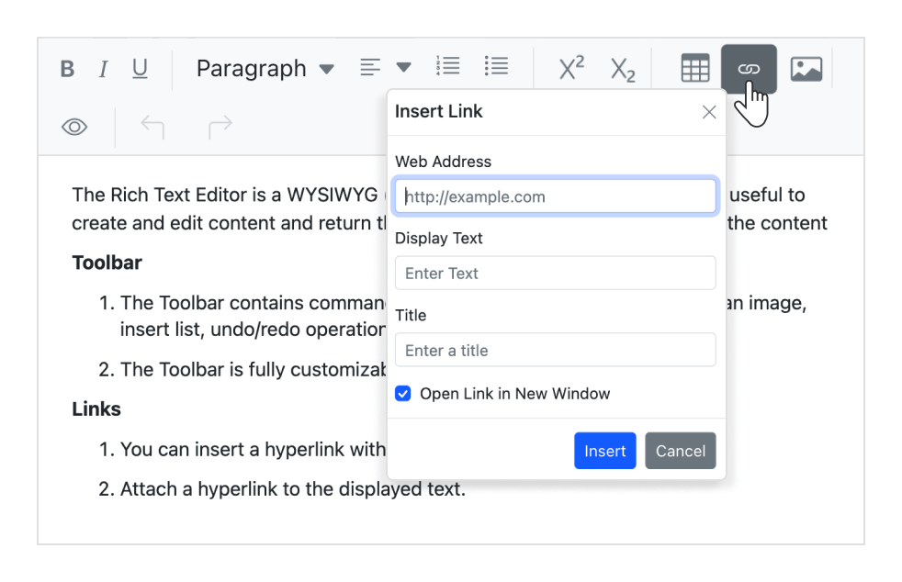Apply underline formatting
The height and width of the screenshot is (582, 902).
pyautogui.click(x=140, y=68)
